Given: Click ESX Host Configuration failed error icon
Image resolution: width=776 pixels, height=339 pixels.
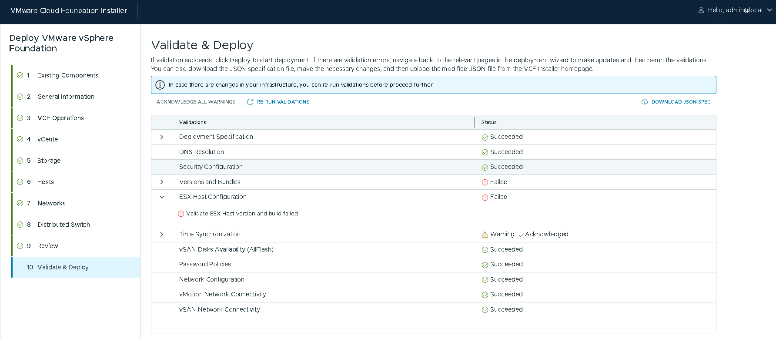Looking at the screenshot, I should [x=485, y=198].
